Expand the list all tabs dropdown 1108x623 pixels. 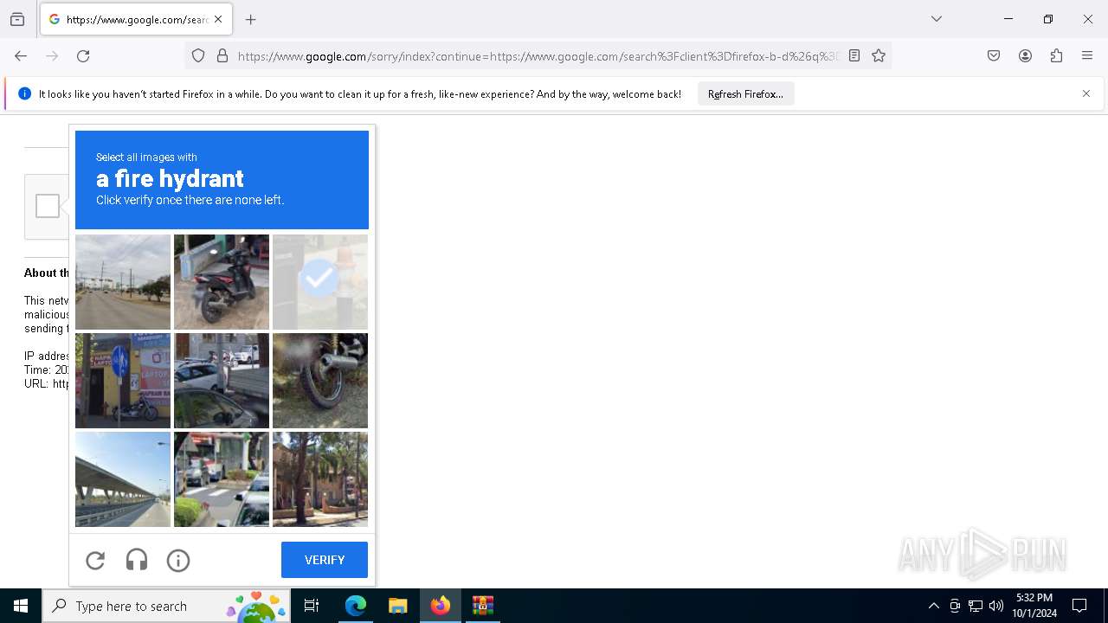(937, 19)
